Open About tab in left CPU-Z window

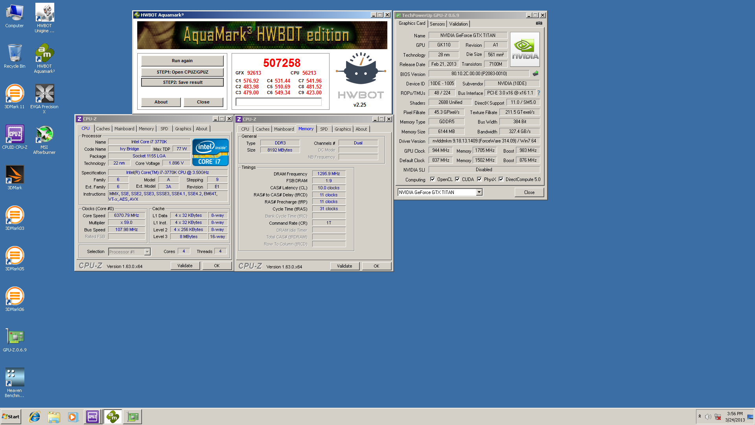coord(202,129)
